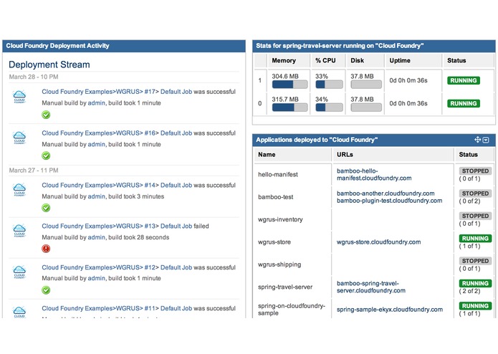Select hello-manifest application name
The height and width of the screenshot is (354, 498).
click(x=278, y=175)
